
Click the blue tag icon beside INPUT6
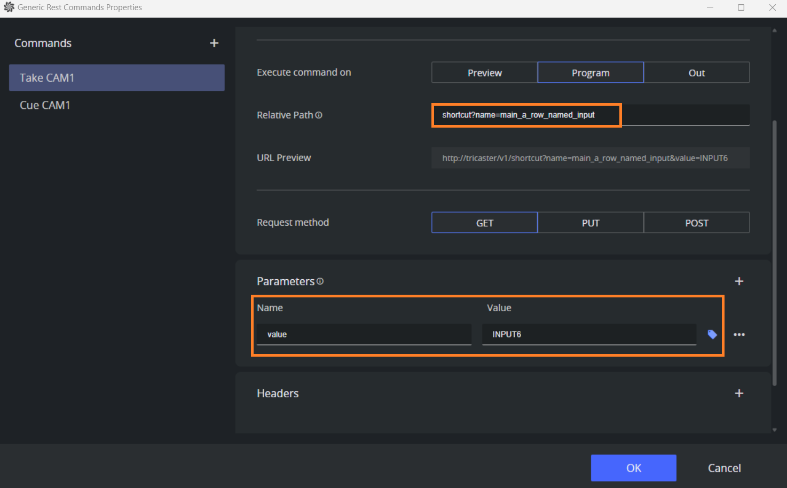(712, 334)
